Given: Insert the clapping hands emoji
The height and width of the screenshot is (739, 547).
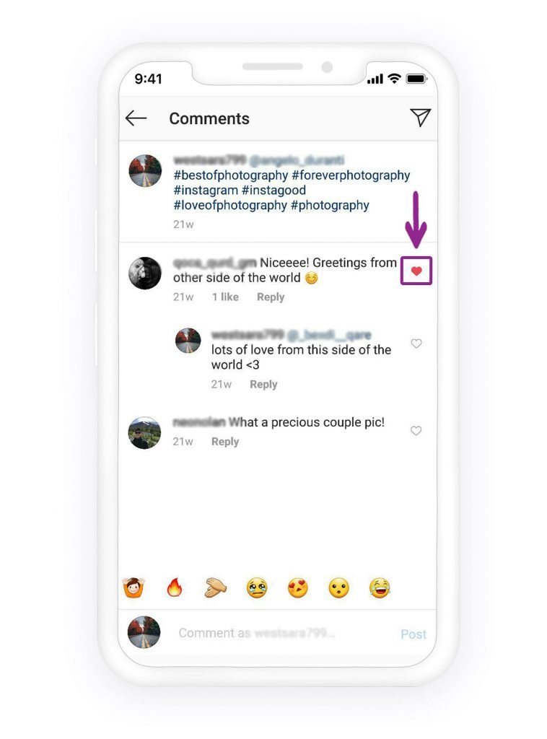Looking at the screenshot, I should (x=215, y=588).
